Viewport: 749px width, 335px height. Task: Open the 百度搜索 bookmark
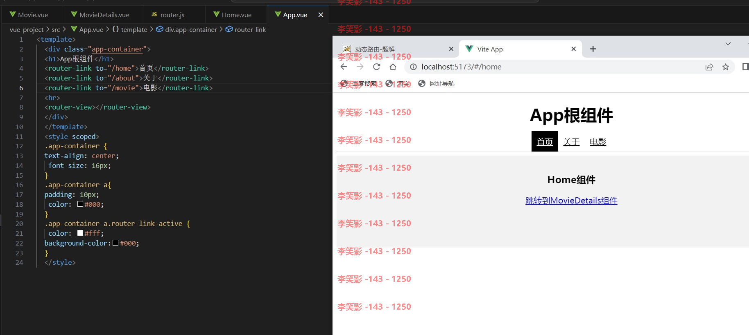click(x=358, y=84)
